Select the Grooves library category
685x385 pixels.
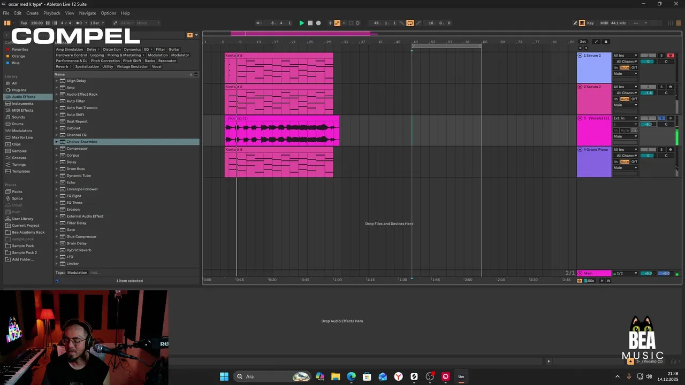(x=19, y=158)
